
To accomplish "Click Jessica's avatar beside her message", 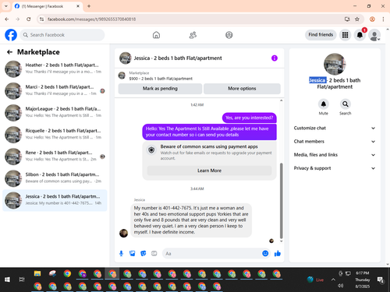I will [x=124, y=233].
